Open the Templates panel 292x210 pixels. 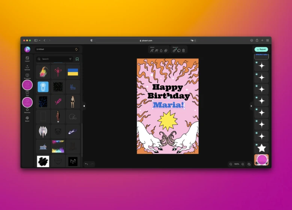tap(27, 76)
